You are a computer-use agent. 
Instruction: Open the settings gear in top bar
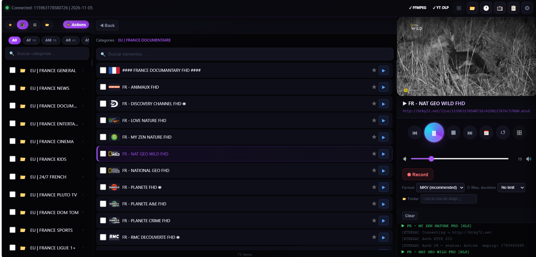coord(527,8)
